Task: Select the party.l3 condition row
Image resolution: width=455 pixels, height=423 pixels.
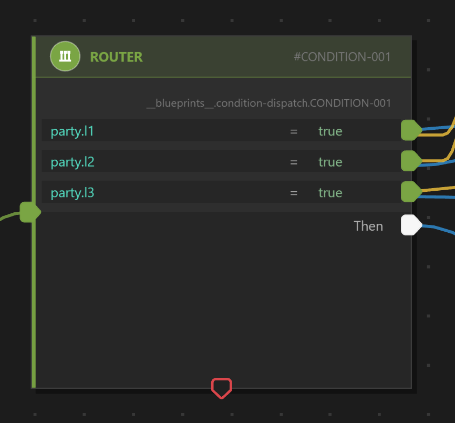Action: (221, 192)
